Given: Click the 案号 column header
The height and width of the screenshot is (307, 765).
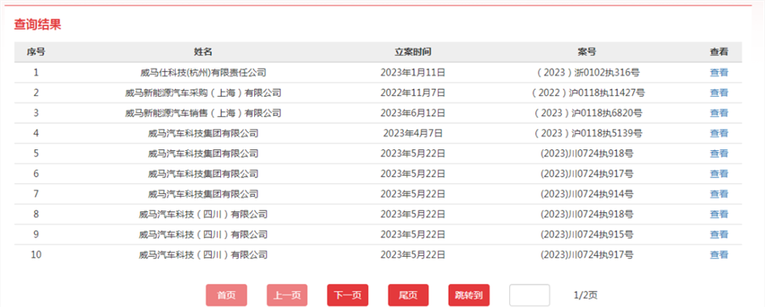Looking at the screenshot, I should [586, 52].
